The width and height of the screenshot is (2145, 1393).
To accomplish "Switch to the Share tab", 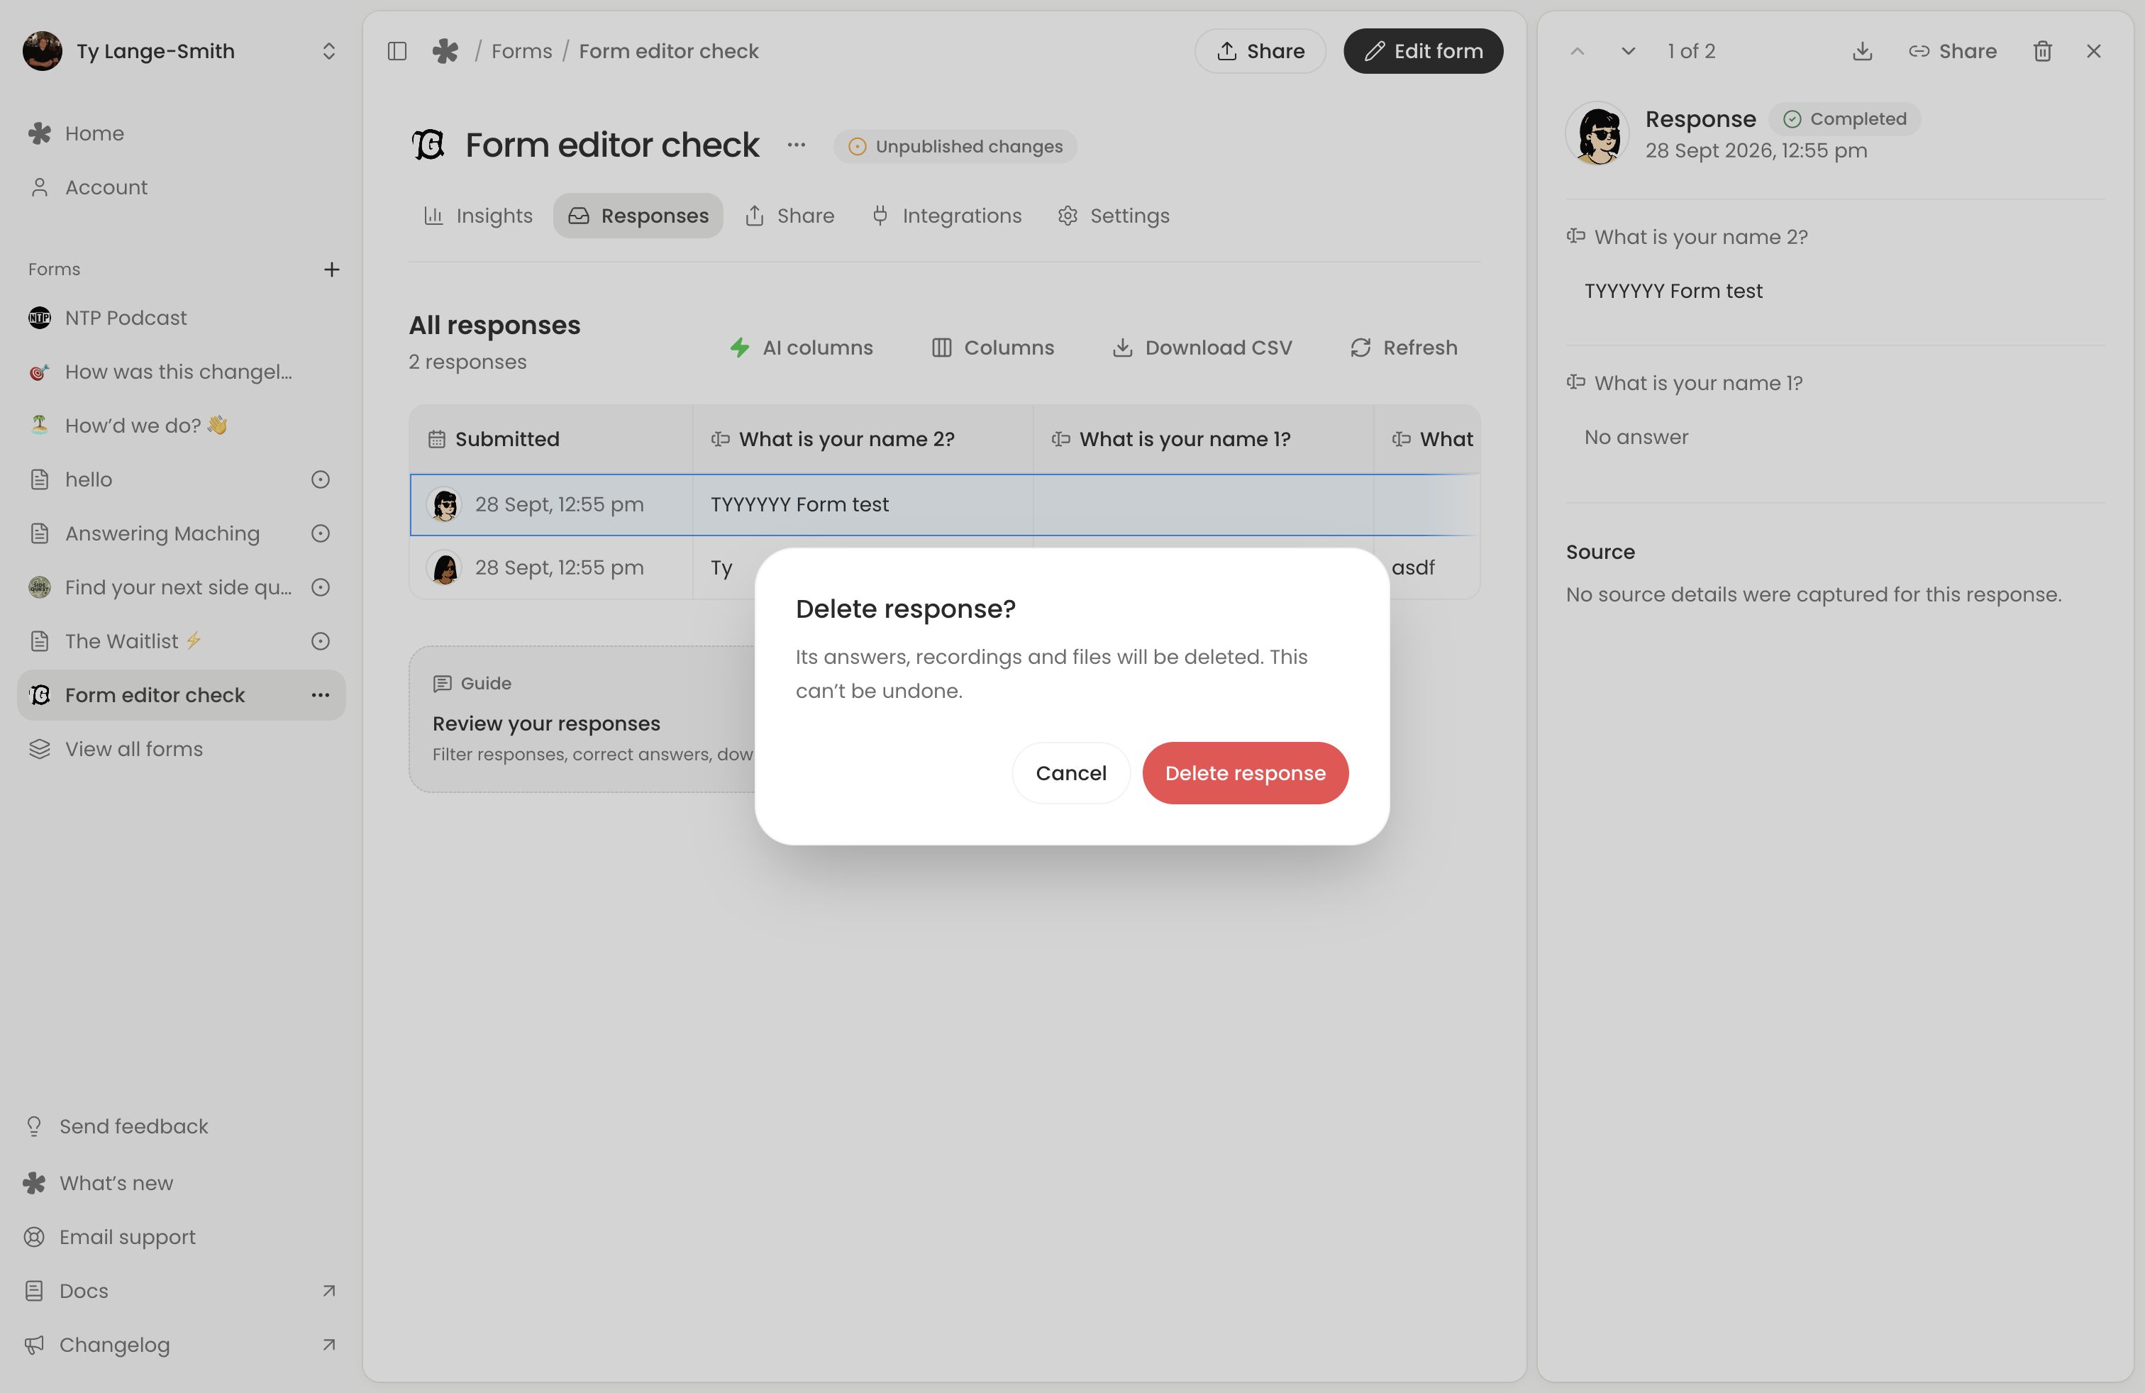I will tap(789, 216).
